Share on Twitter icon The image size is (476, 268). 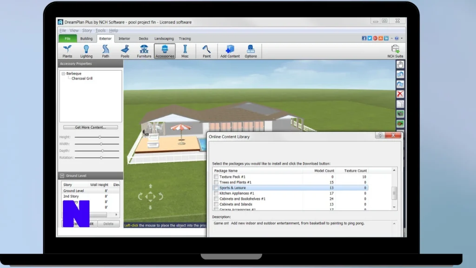pos(370,38)
